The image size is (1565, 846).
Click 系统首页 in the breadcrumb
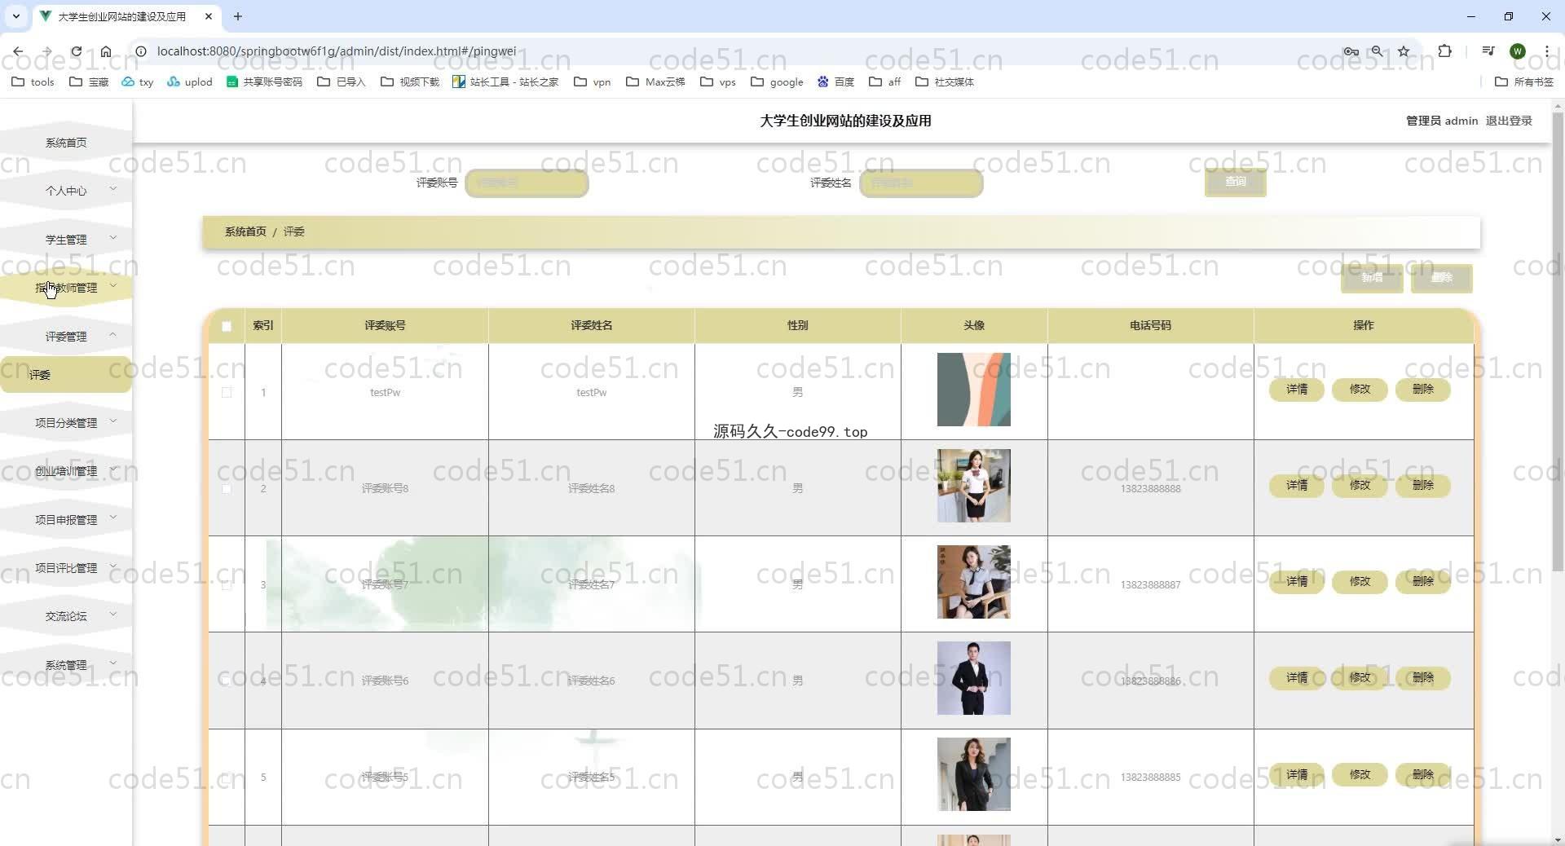coord(245,231)
